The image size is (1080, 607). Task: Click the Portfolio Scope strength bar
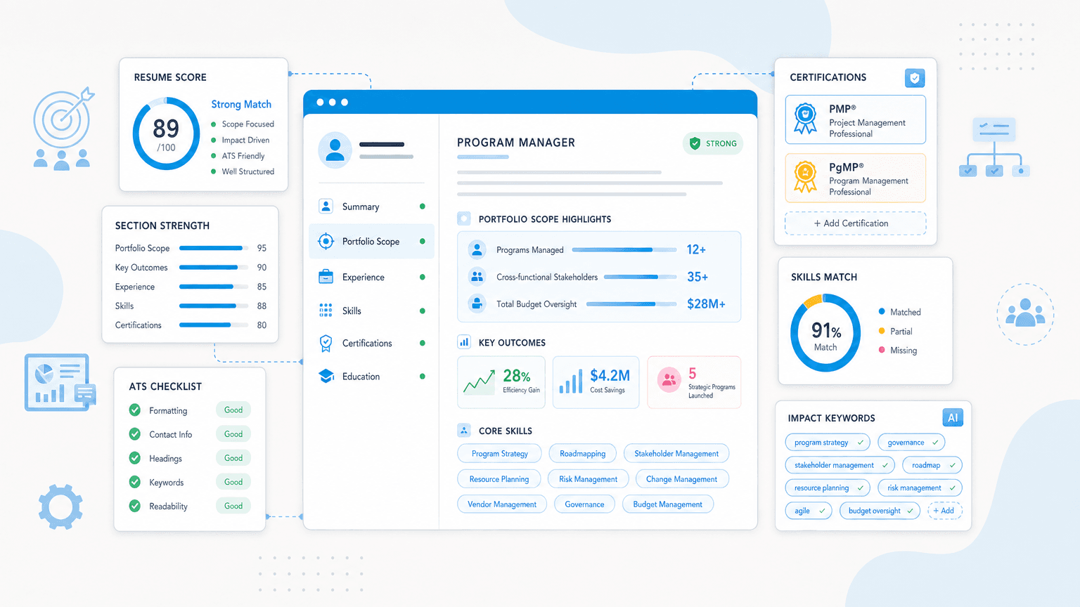point(214,248)
